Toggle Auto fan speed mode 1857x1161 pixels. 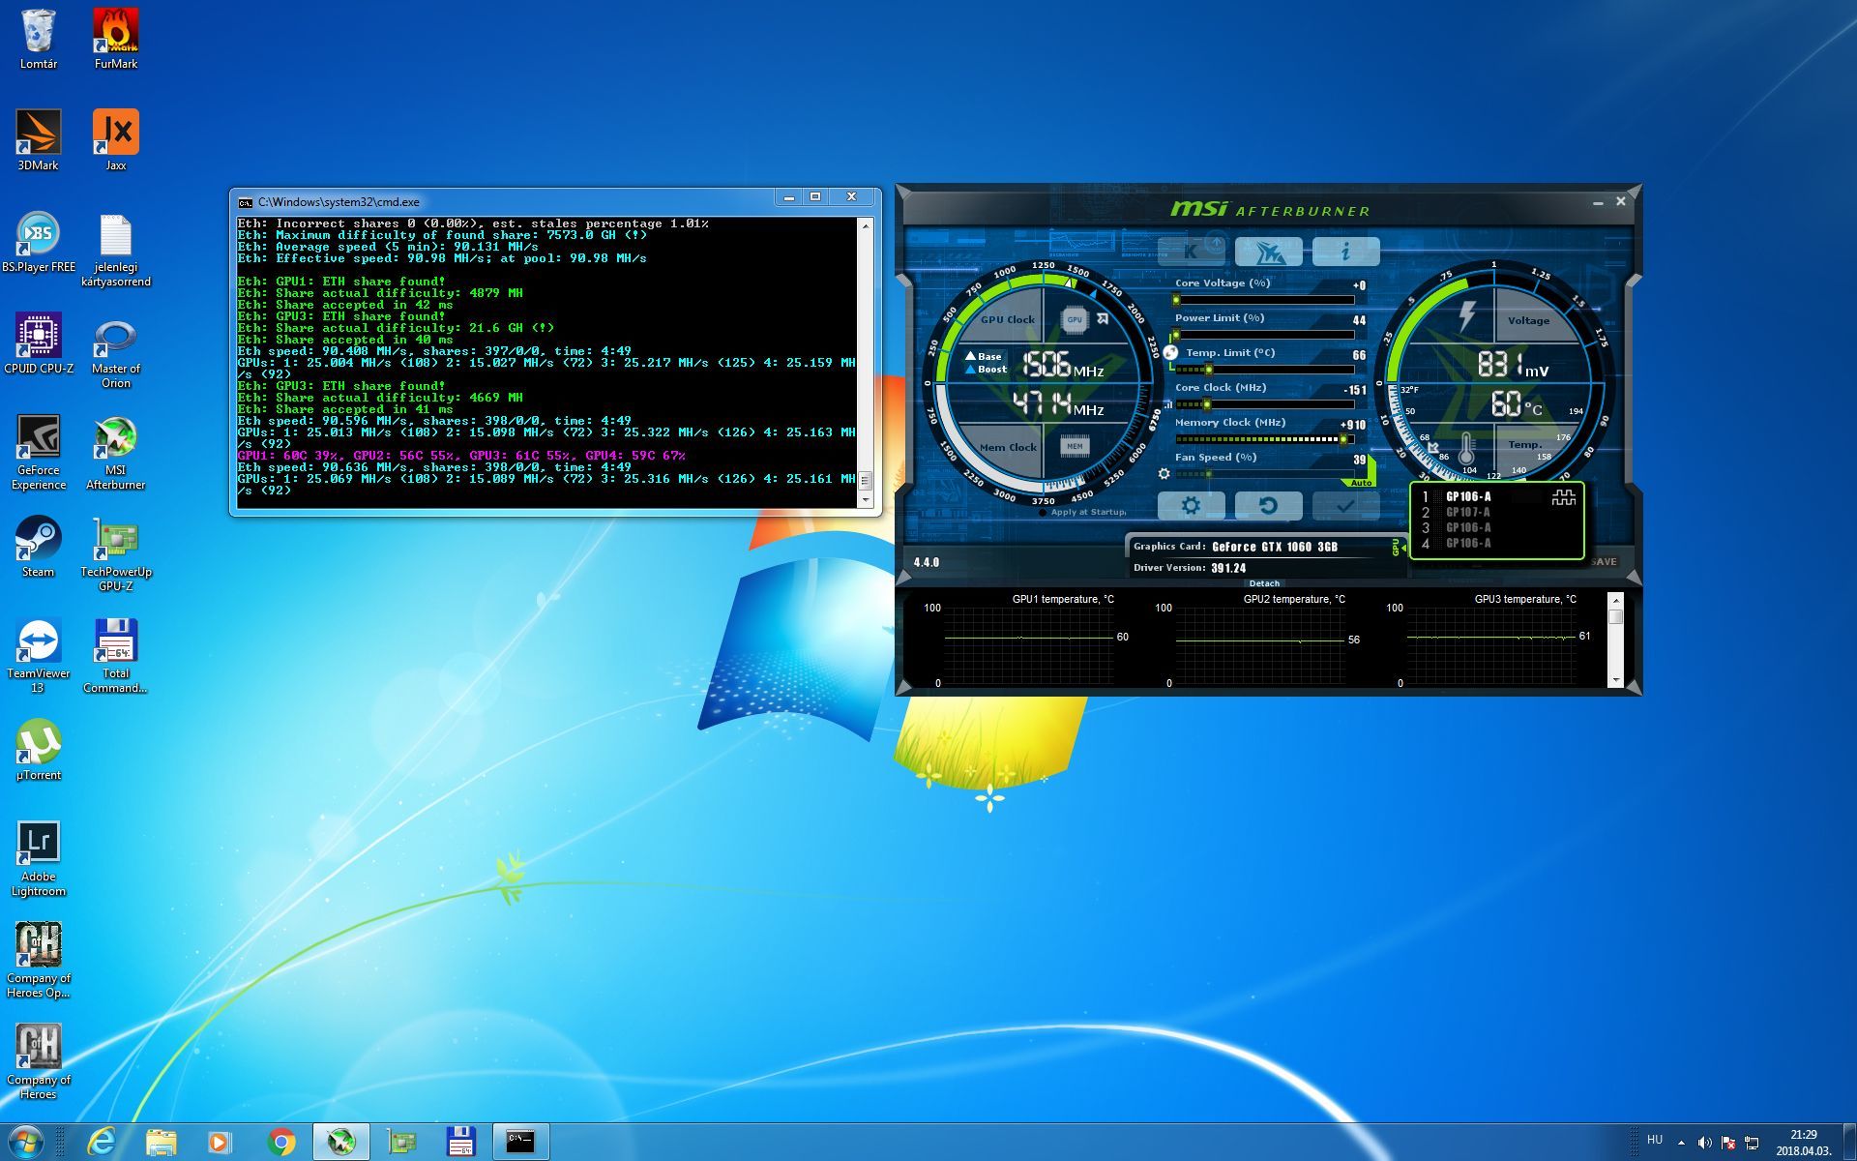tap(1361, 482)
